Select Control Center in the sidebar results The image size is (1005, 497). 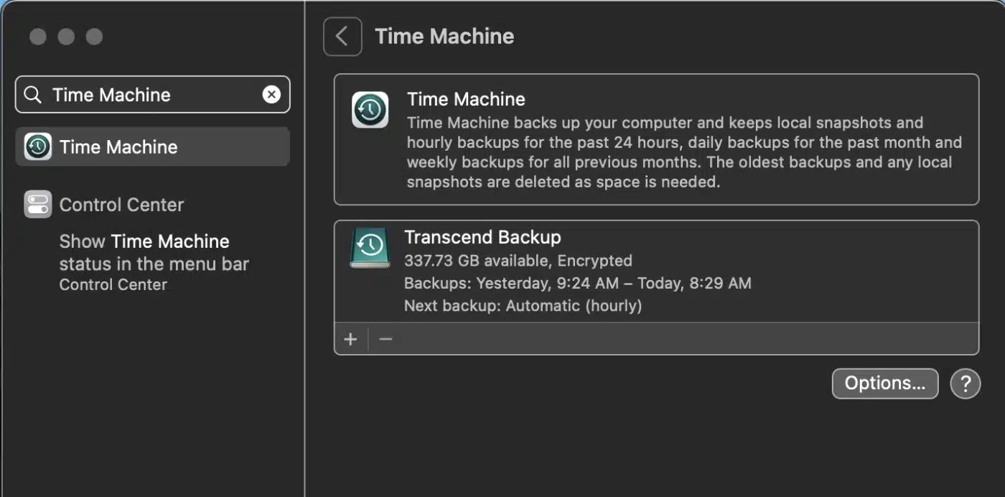pyautogui.click(x=121, y=205)
